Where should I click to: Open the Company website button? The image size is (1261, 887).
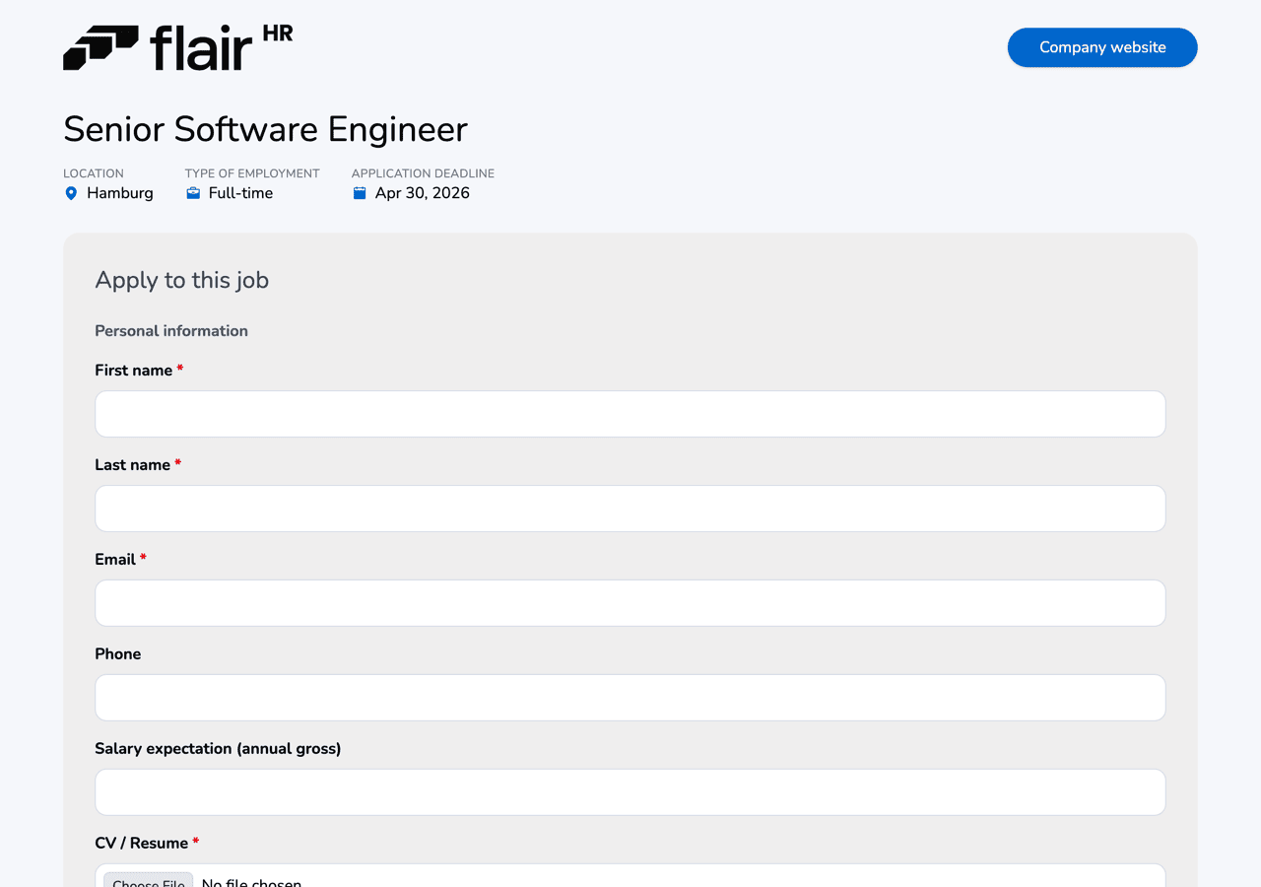pos(1102,47)
